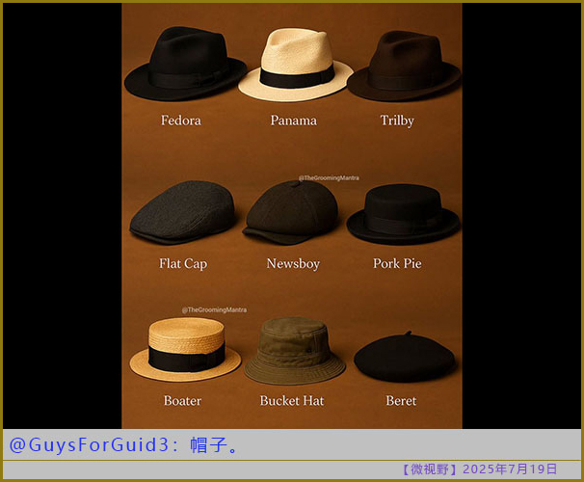The image size is (584, 482).
Task: Select the black Pork Pie hat
Action: point(402,215)
